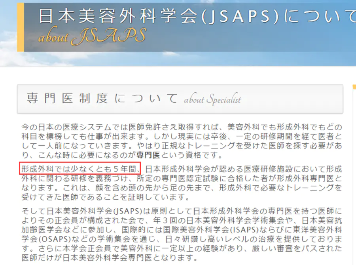This screenshot has height=265, width=356.
Task: Click the line starting なります。これは、顔を含め
Action: 182,188
